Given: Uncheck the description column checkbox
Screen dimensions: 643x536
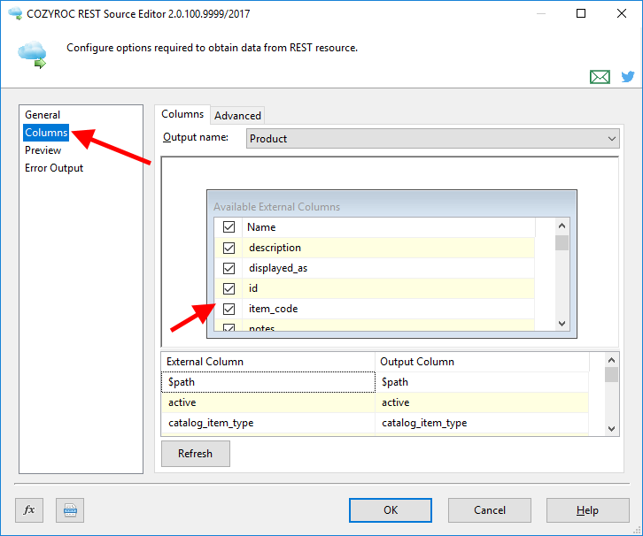Looking at the screenshot, I should [229, 248].
